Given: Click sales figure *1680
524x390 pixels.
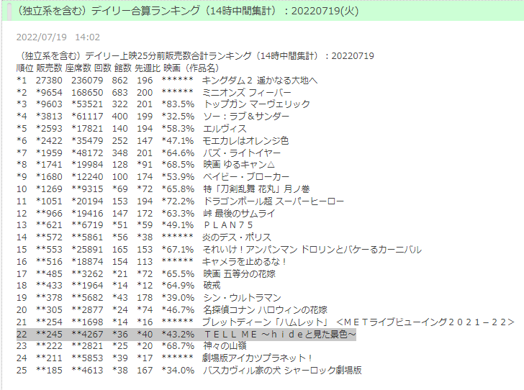Looking at the screenshot, I should (49, 177).
